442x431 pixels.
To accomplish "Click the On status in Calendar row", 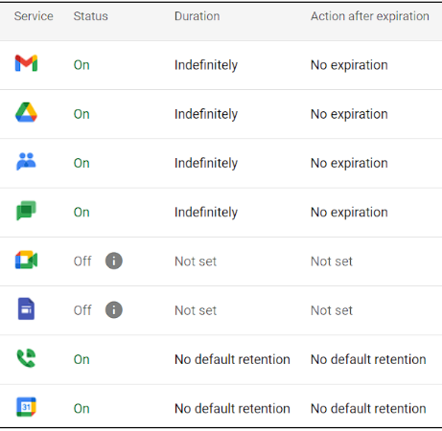I will 81,409.
